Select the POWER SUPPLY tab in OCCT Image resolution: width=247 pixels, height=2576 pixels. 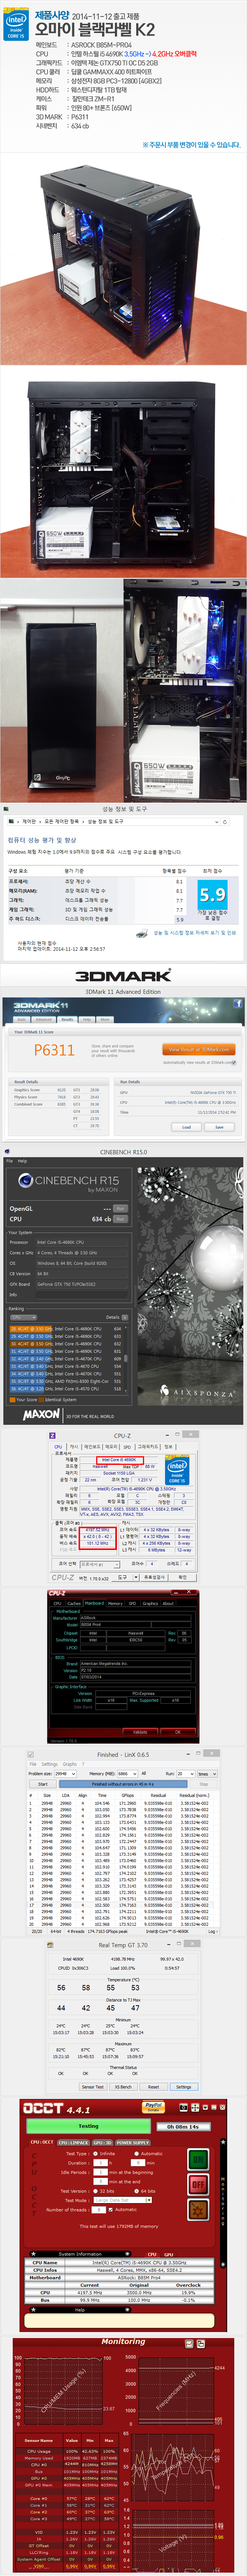point(133,2143)
